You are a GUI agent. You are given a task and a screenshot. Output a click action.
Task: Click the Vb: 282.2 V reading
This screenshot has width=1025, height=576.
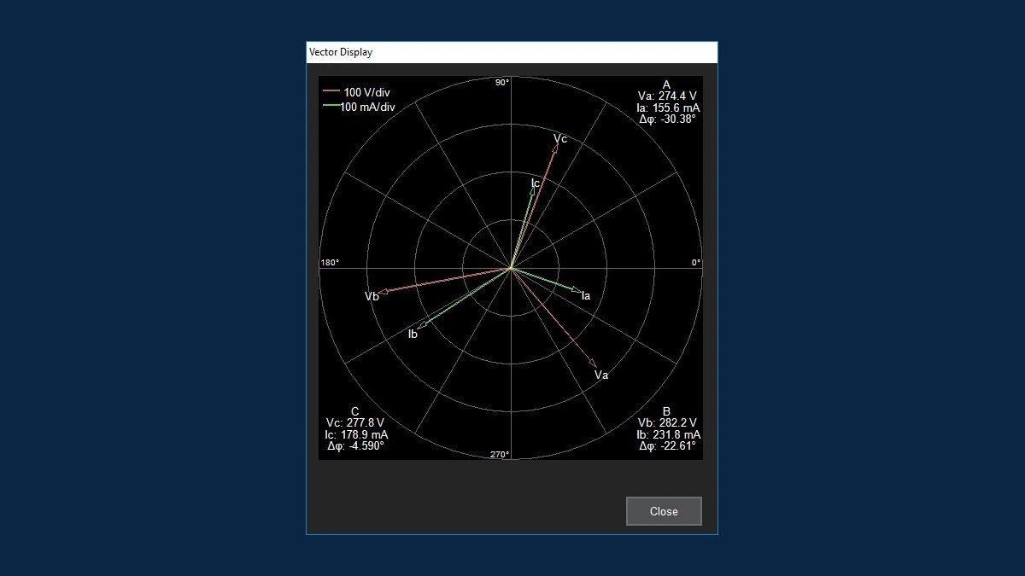(x=667, y=422)
